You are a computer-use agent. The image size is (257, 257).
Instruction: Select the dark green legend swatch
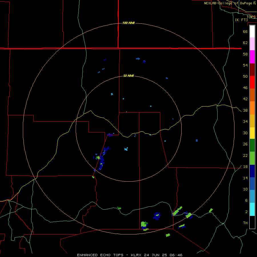252,145
